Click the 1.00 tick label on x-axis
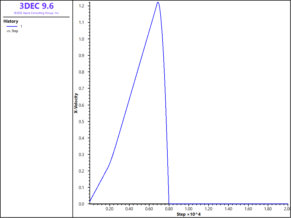 pos(189,209)
